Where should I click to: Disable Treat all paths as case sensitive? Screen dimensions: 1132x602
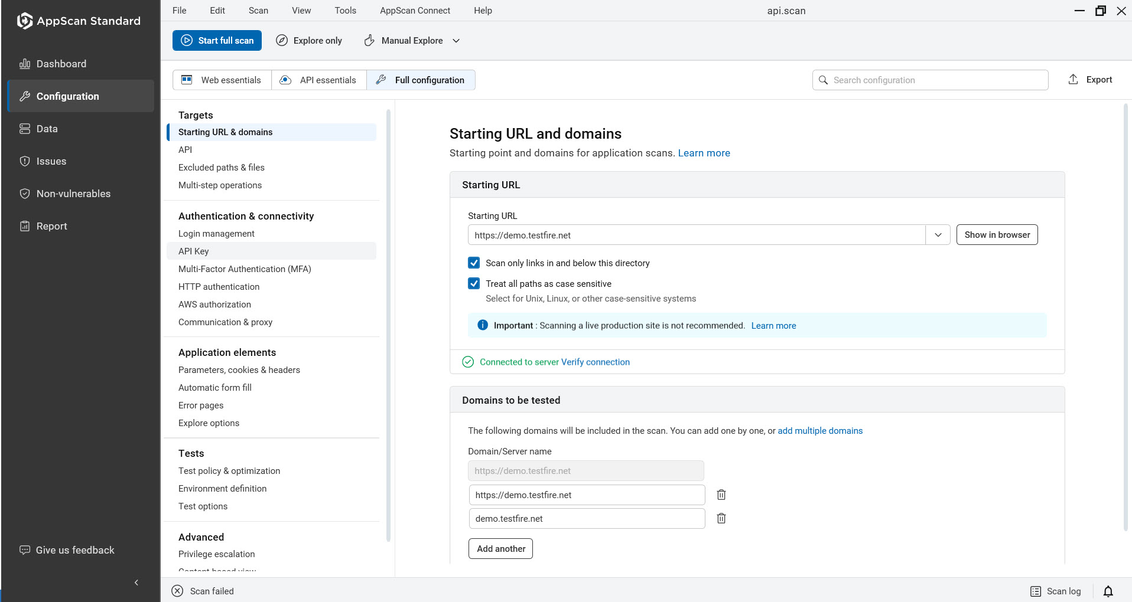pyautogui.click(x=474, y=283)
